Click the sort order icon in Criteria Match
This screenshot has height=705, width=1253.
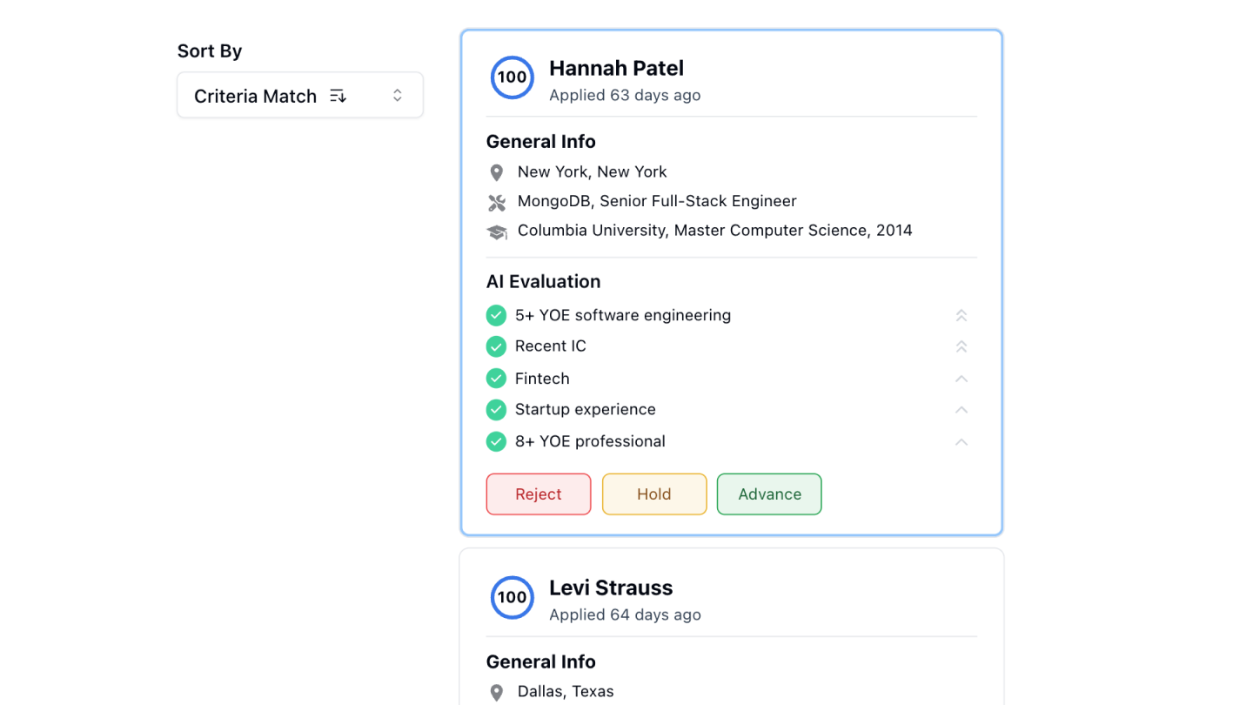tap(338, 96)
